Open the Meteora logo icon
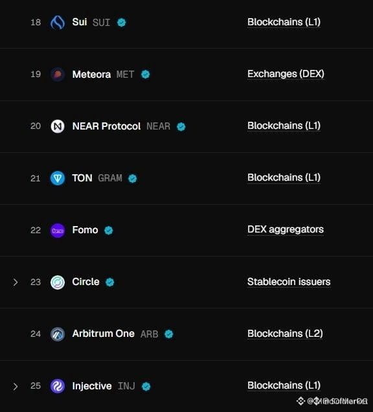 58,74
